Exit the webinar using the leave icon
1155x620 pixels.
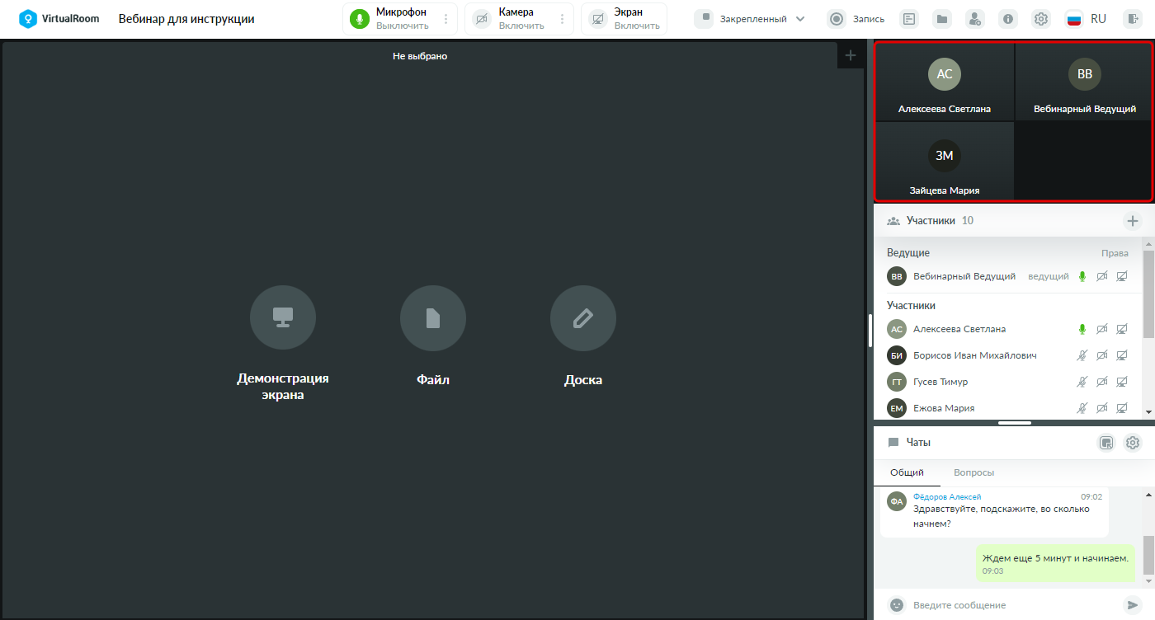pyautogui.click(x=1132, y=19)
